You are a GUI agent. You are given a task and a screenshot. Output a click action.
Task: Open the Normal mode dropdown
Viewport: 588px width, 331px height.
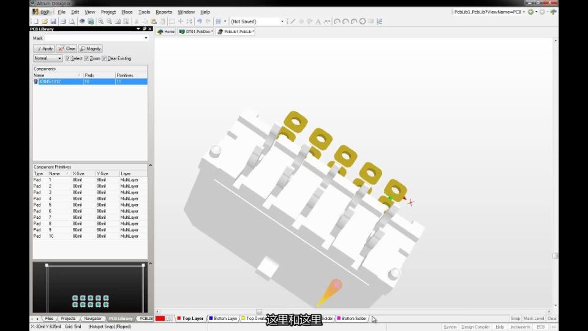point(48,58)
